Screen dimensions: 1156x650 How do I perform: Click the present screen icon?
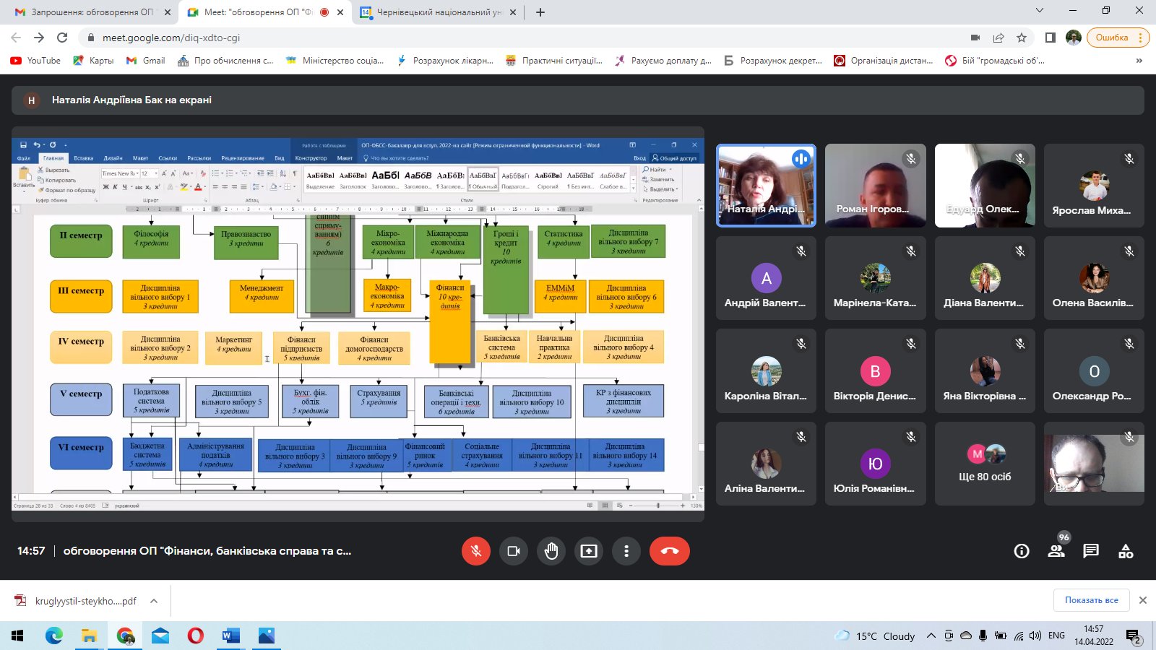(589, 551)
